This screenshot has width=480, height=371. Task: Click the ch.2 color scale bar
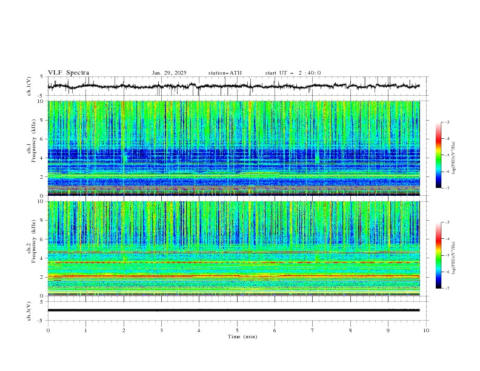(438, 255)
